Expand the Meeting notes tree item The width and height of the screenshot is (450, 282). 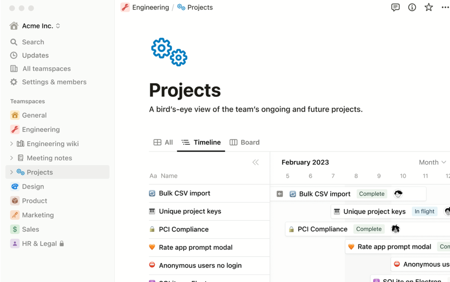point(12,158)
